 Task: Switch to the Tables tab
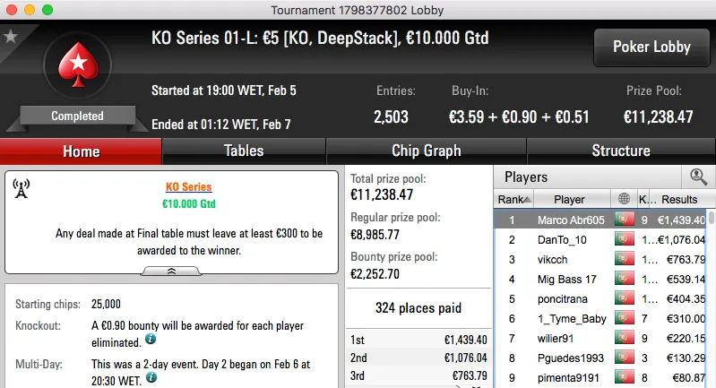(x=244, y=151)
